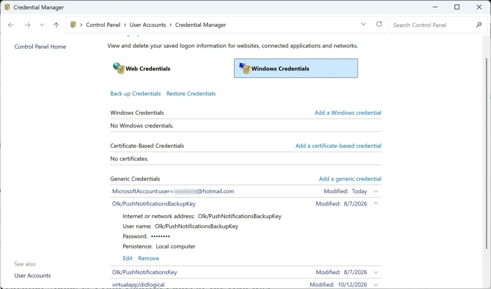Viewport: 491px width, 289px height.
Task: Expand the MicrosoftAccount hotmail credential chevron
Action: point(376,191)
